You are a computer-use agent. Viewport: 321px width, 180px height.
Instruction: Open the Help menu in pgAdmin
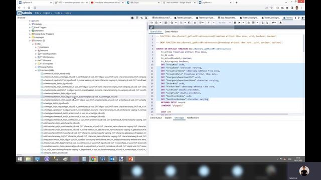[68, 13]
